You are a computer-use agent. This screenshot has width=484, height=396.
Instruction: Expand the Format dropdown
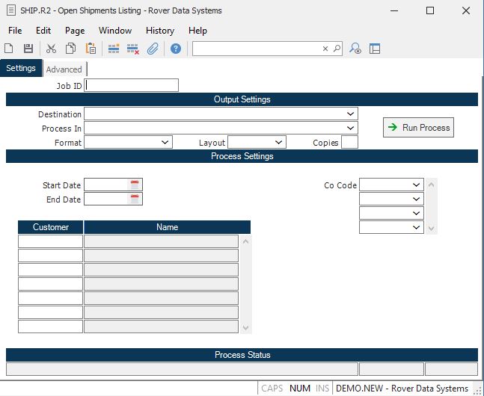click(165, 142)
